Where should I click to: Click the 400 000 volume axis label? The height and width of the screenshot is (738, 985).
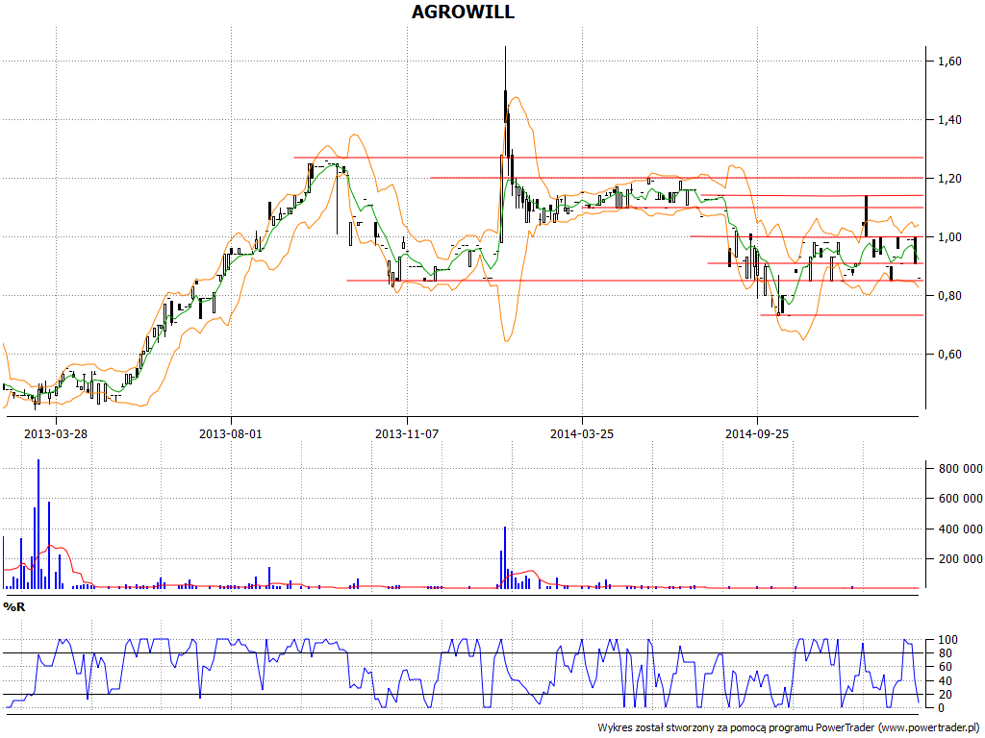tap(961, 529)
